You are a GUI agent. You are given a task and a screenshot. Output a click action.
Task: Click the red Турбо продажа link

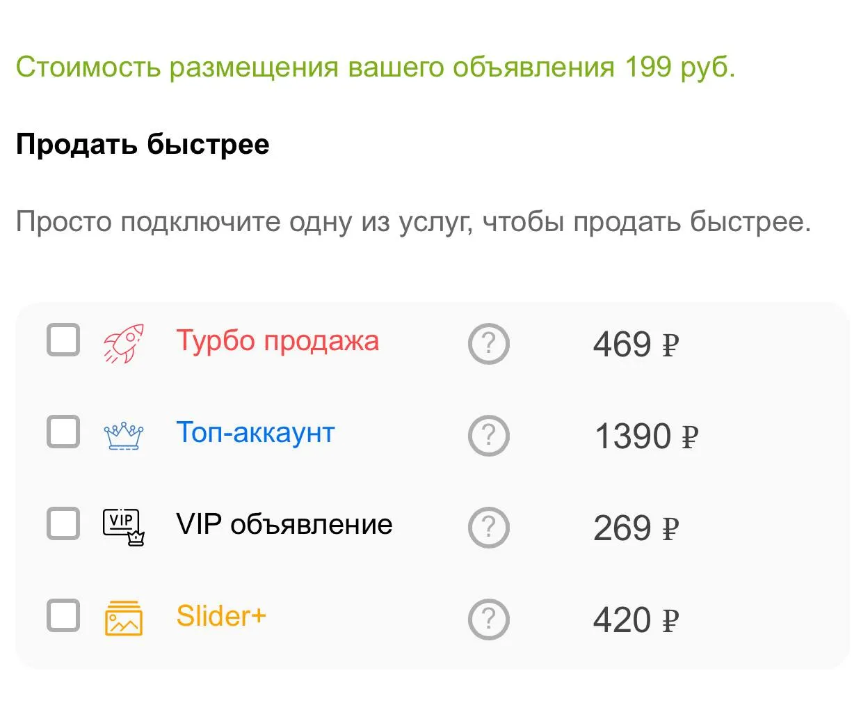pyautogui.click(x=277, y=341)
